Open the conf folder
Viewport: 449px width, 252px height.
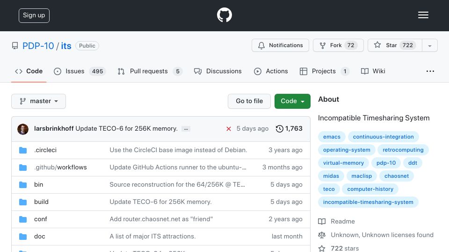coord(40,219)
